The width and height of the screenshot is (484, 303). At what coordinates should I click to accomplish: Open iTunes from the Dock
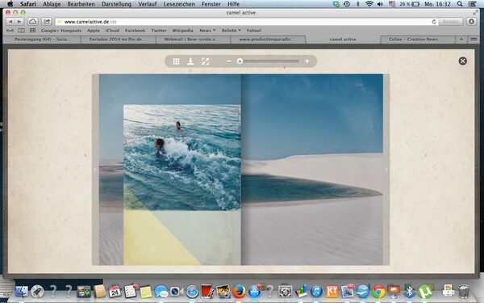[x=316, y=291]
